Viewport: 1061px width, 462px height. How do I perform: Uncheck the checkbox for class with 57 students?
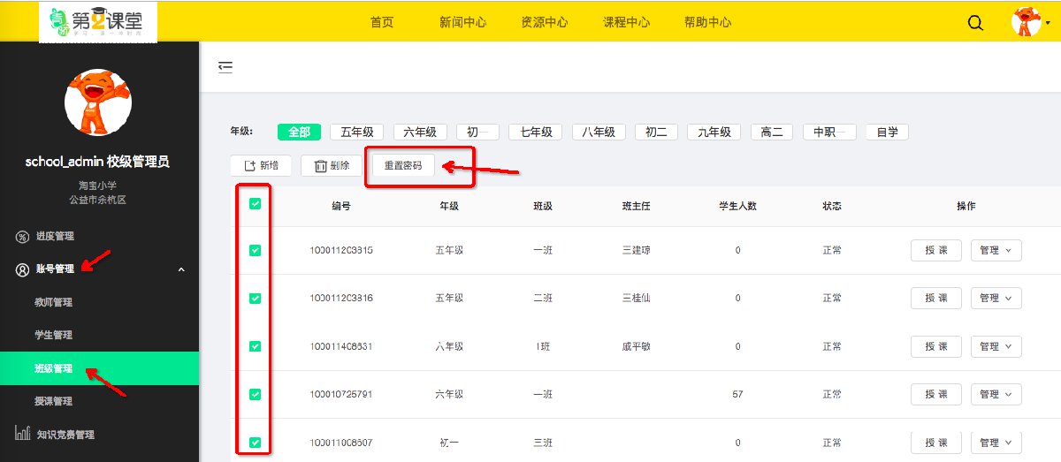(x=255, y=394)
